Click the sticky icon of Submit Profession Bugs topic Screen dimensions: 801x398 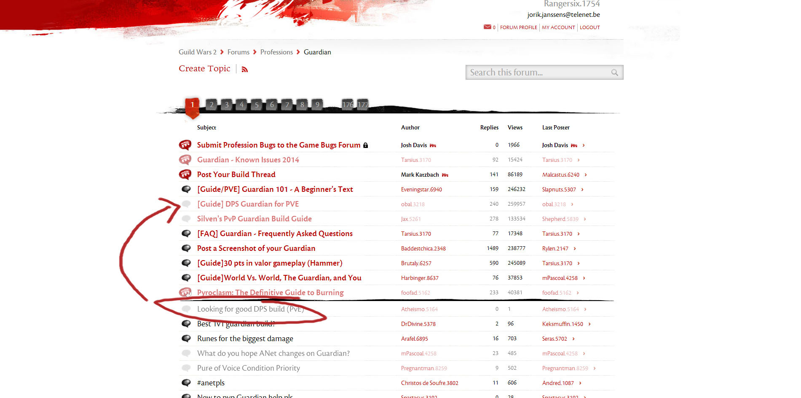click(185, 145)
